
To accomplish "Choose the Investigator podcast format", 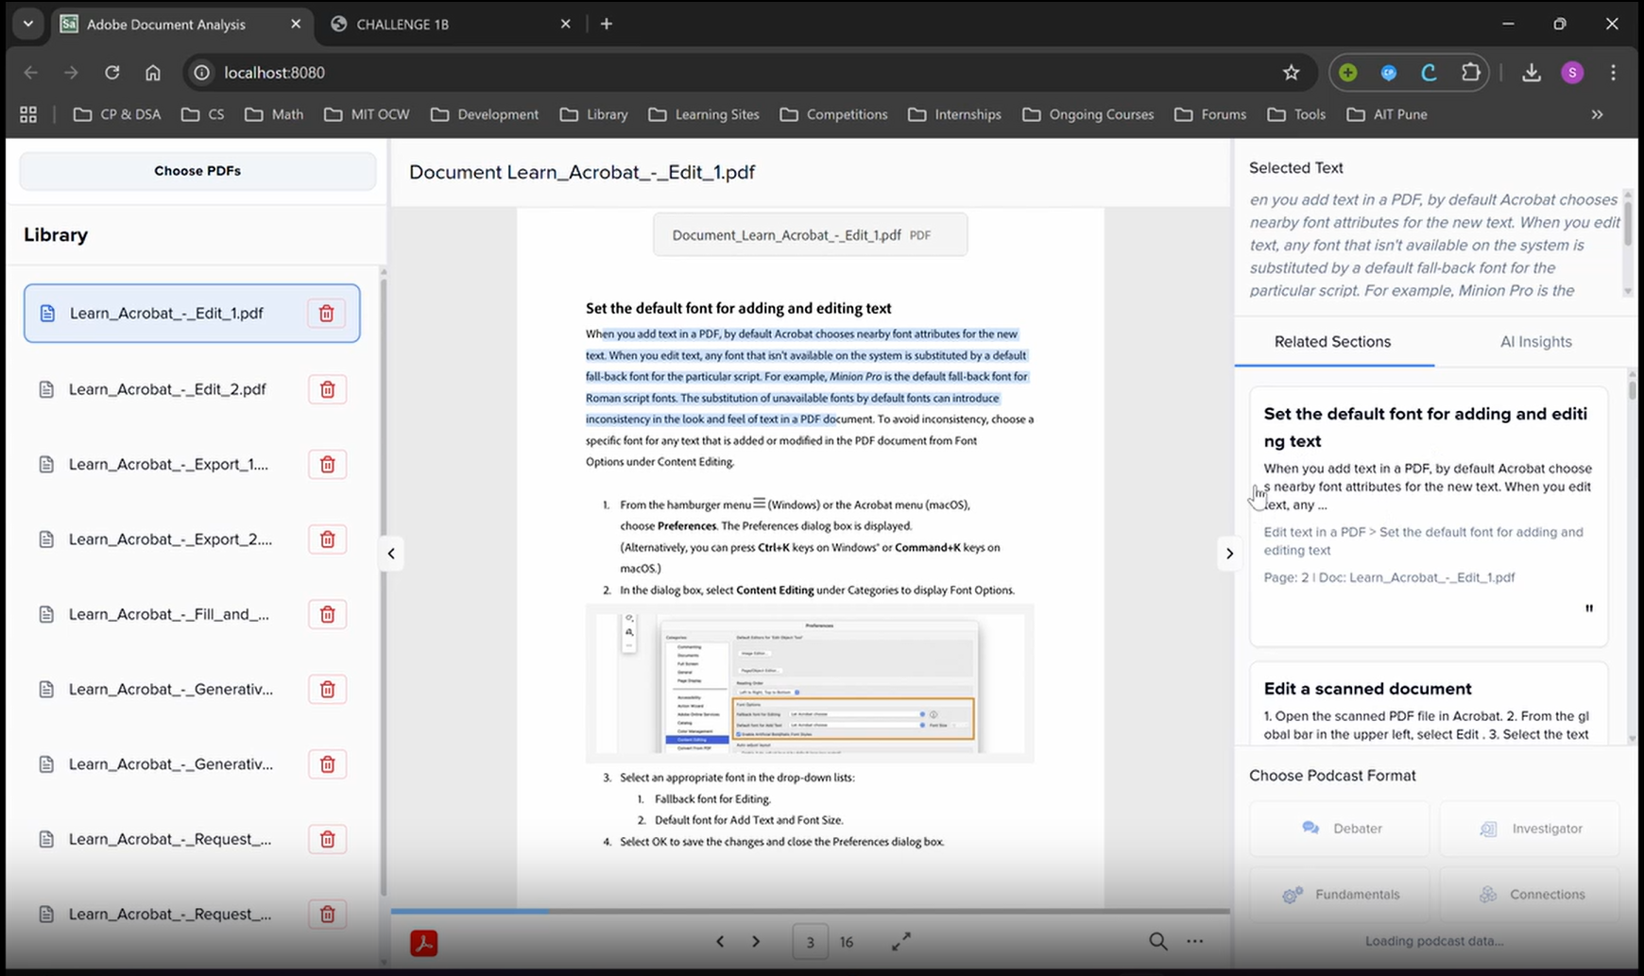I will (x=1530, y=829).
